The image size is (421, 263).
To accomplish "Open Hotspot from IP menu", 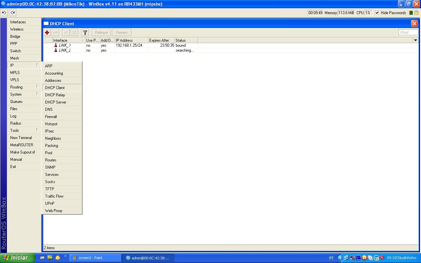I will tap(62, 124).
